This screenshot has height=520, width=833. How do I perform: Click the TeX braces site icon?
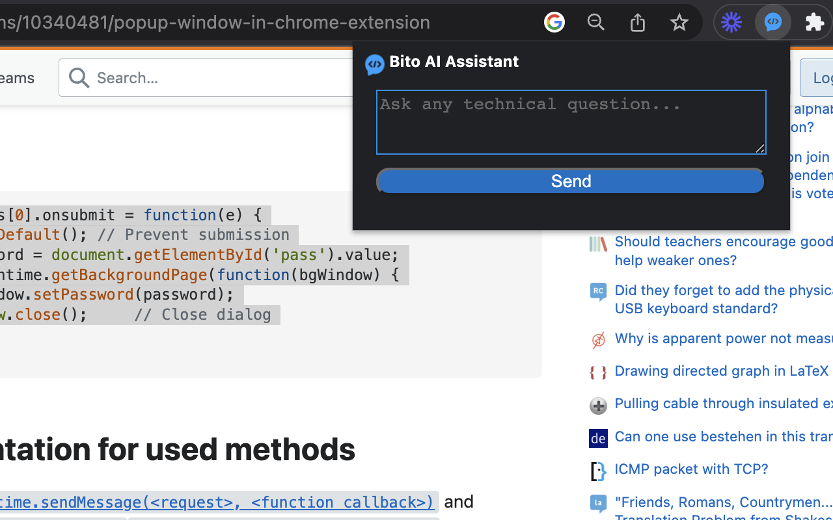pyautogui.click(x=598, y=372)
